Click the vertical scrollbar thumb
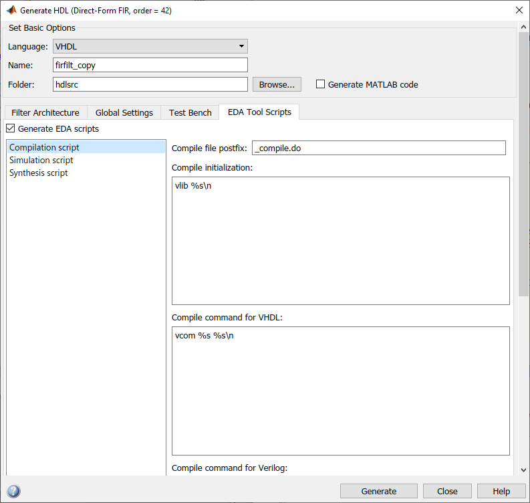The width and height of the screenshot is (530, 503). click(523, 164)
